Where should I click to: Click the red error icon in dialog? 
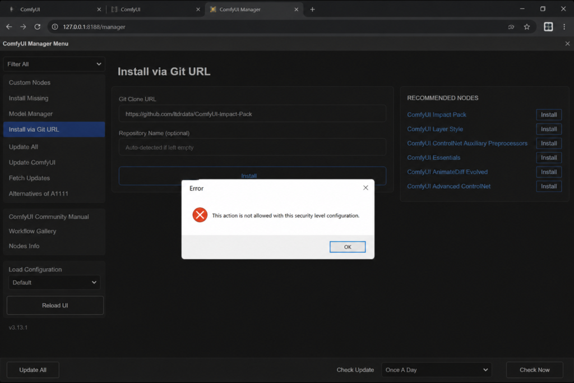pyautogui.click(x=200, y=215)
